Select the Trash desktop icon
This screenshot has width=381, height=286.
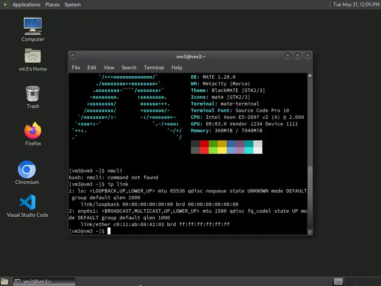(33, 97)
